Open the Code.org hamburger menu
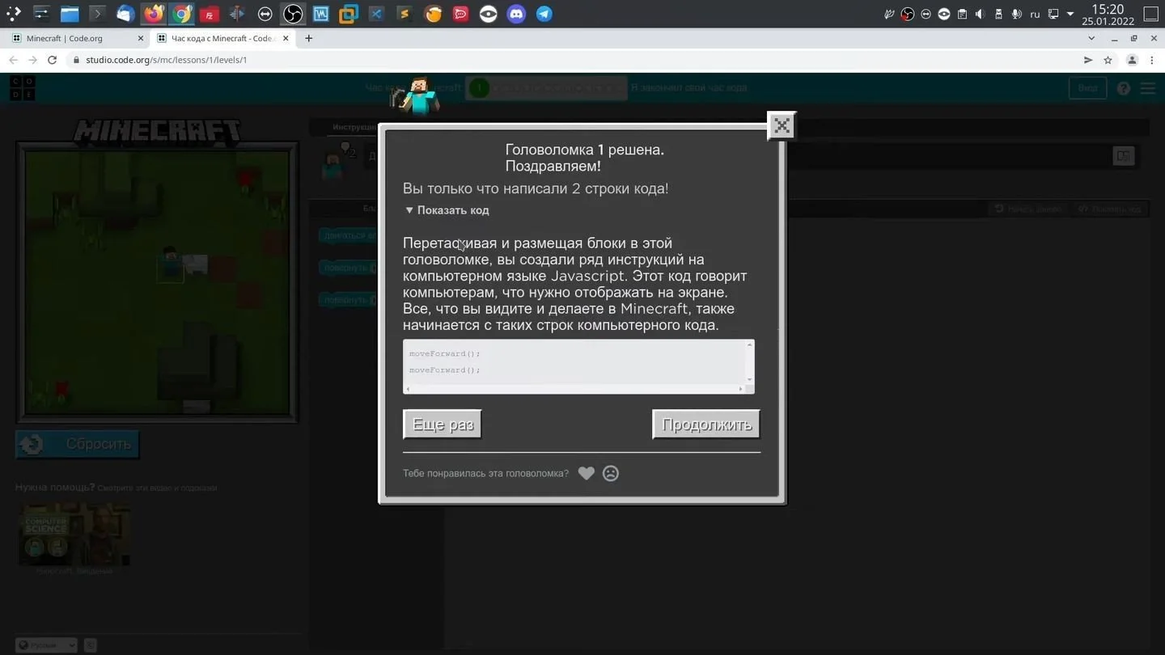 (1148, 88)
